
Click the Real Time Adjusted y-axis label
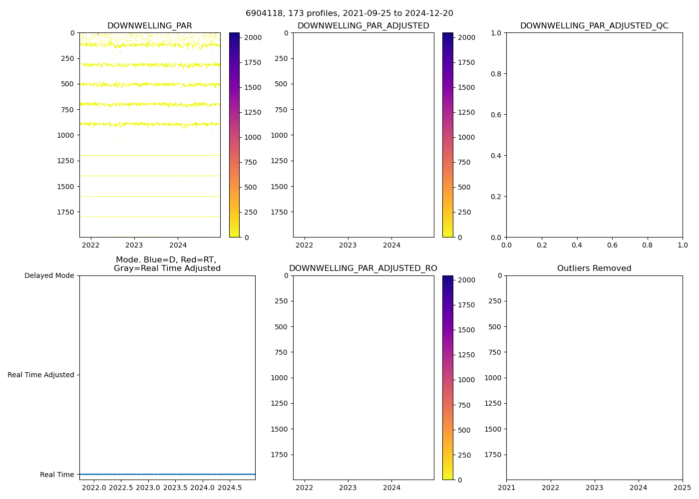(40, 375)
